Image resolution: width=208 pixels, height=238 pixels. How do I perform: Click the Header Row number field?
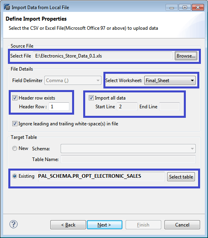pos(59,107)
